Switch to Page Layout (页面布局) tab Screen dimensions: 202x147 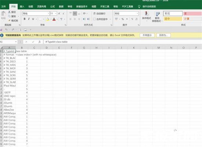(42, 7)
